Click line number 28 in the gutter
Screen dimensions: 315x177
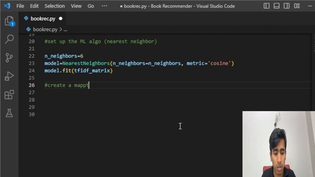pos(31,100)
